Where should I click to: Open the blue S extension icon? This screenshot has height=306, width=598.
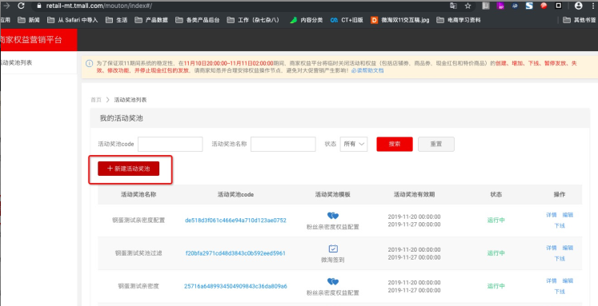click(529, 6)
